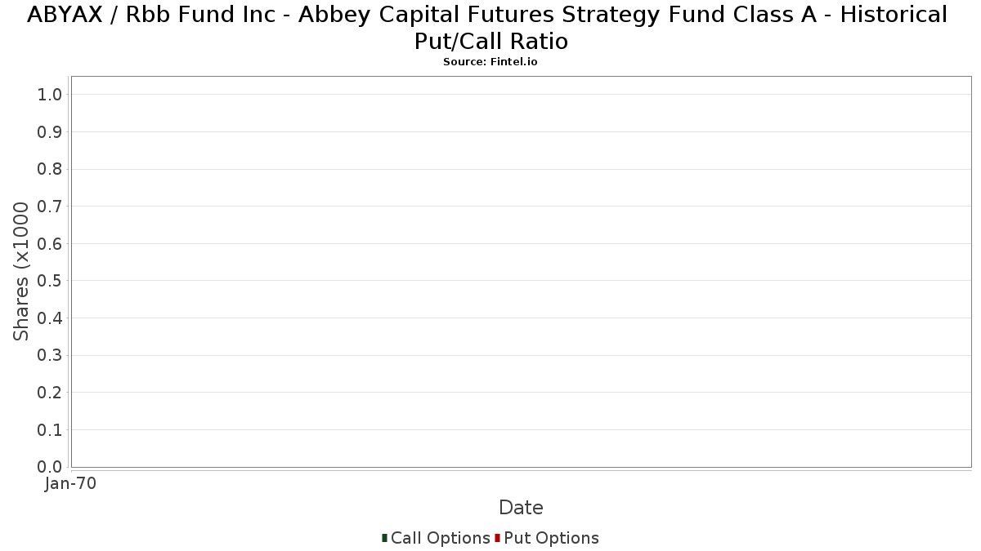
Task: Click the red Put Options legend swatch
Action: [x=497, y=538]
